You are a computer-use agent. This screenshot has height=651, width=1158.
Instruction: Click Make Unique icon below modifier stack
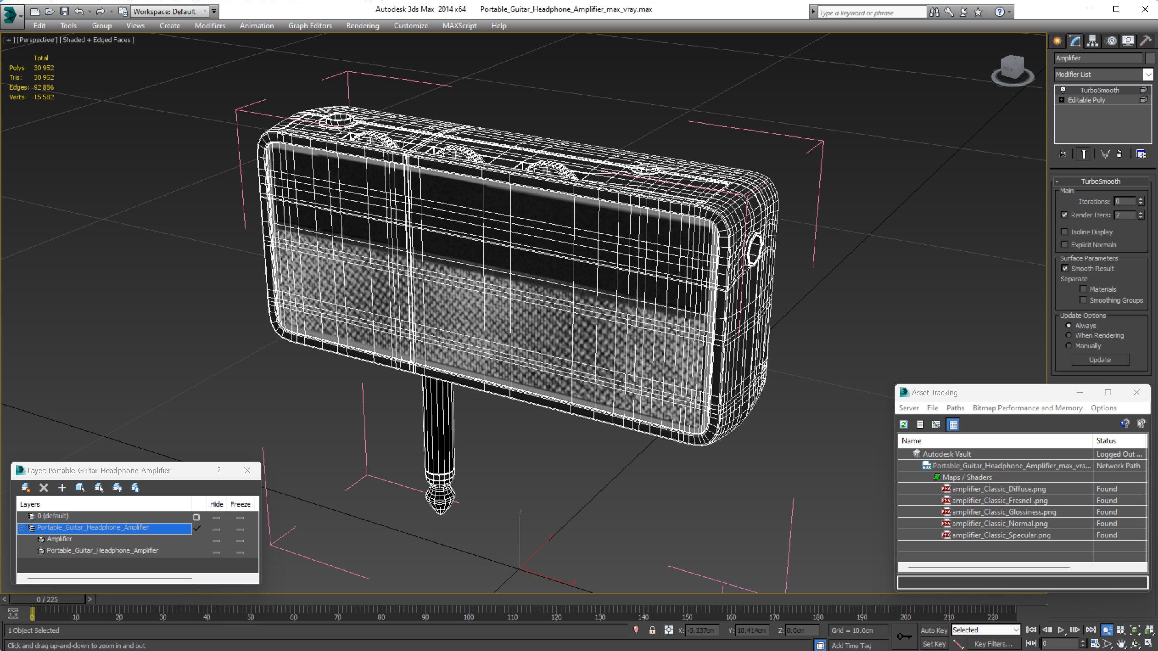click(x=1105, y=154)
